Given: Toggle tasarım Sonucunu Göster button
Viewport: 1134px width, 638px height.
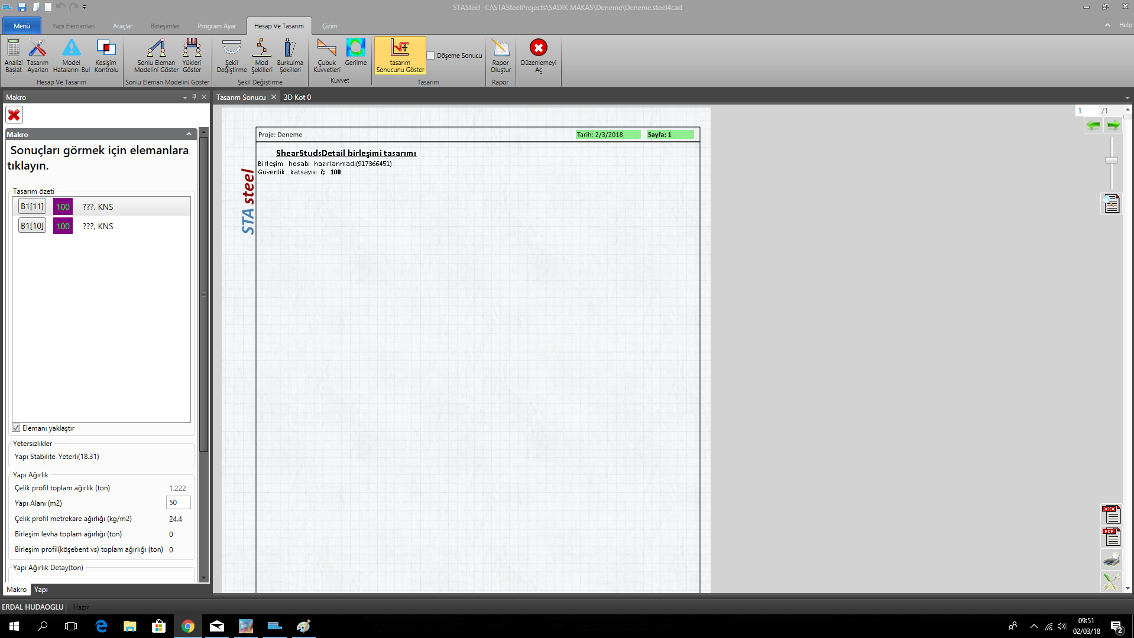Looking at the screenshot, I should 400,55.
